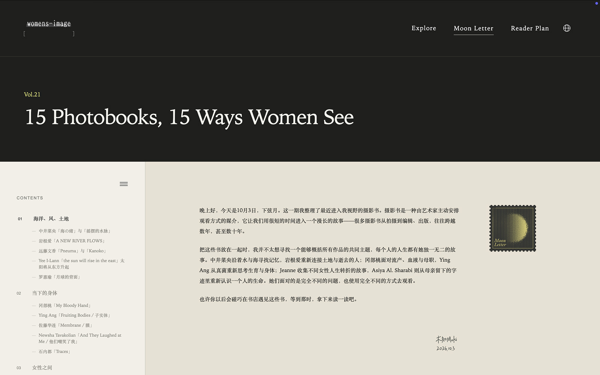Open 佐藤华连 Membrane entry

65,325
